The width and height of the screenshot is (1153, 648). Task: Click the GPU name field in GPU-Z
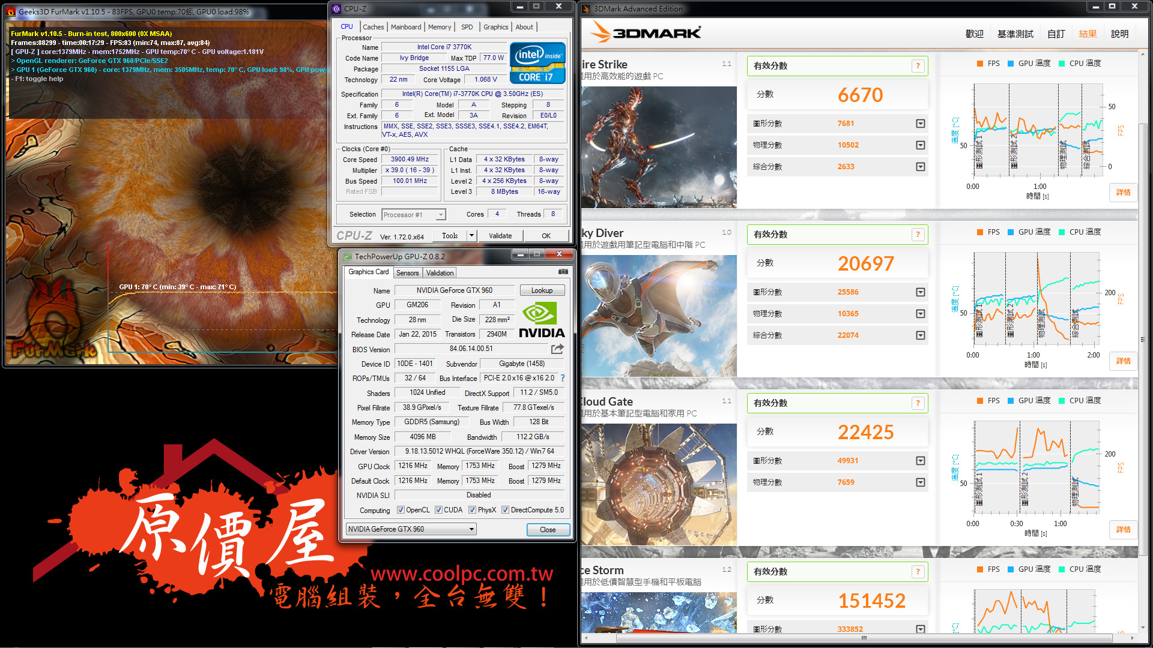(454, 290)
